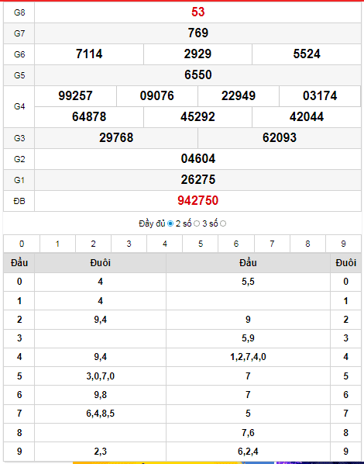Click the special prize number 942750

click(x=198, y=201)
